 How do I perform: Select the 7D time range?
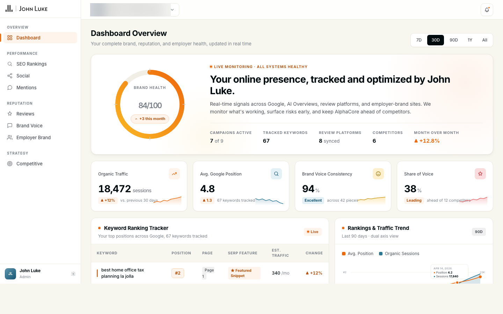pos(419,40)
